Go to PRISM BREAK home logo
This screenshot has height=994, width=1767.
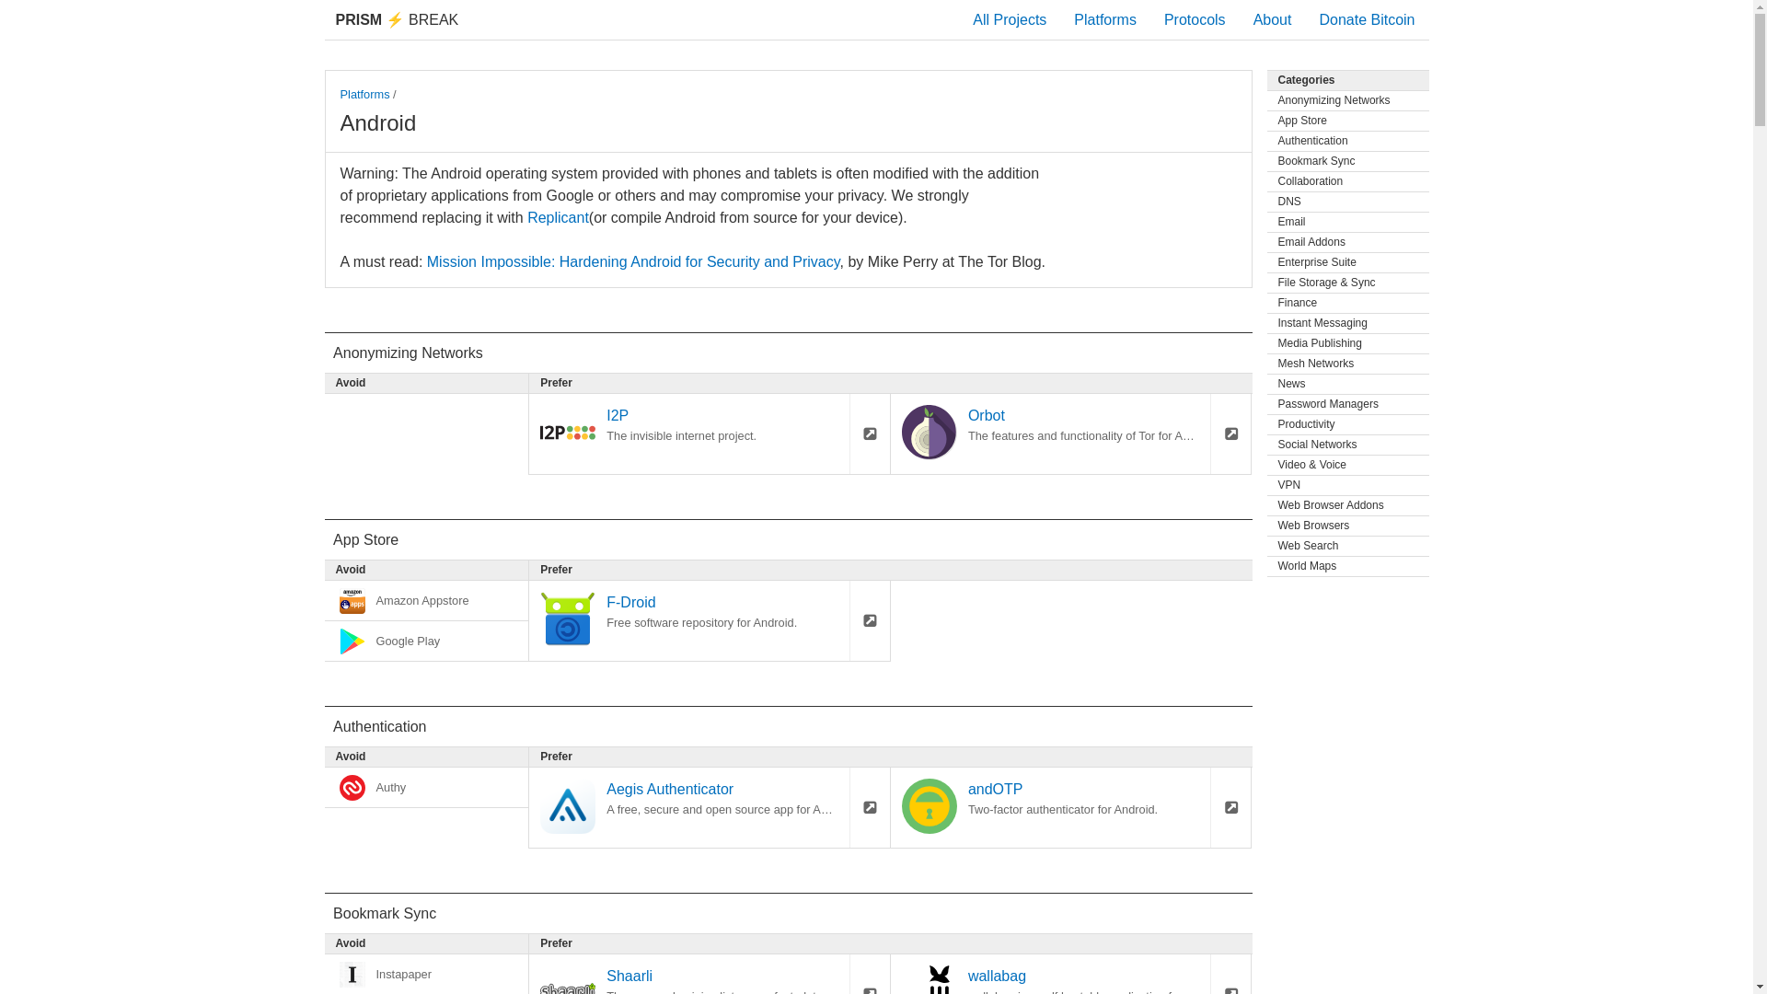397,19
